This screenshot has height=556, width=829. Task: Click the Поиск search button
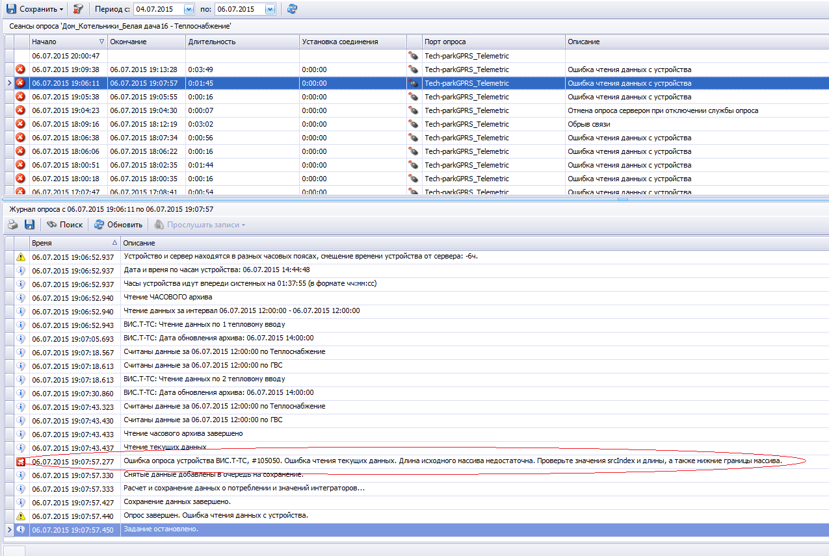(65, 225)
